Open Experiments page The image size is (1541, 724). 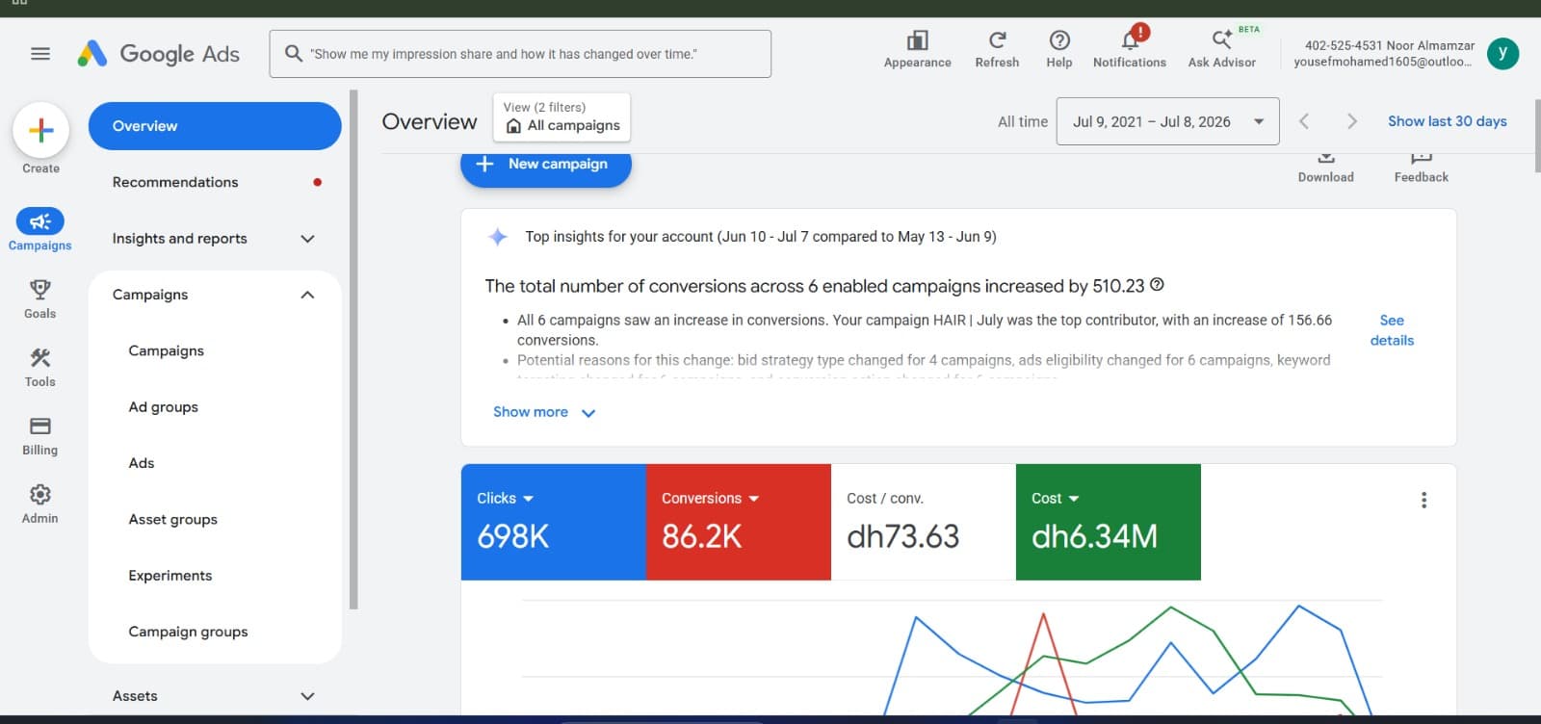coord(170,576)
